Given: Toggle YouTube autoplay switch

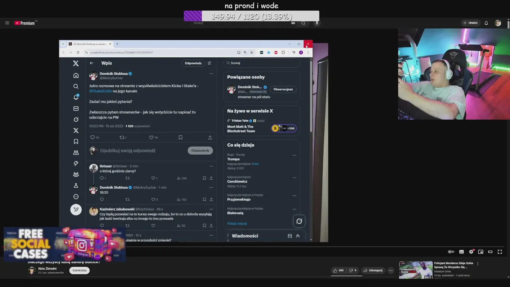Looking at the screenshot, I should tap(451, 252).
